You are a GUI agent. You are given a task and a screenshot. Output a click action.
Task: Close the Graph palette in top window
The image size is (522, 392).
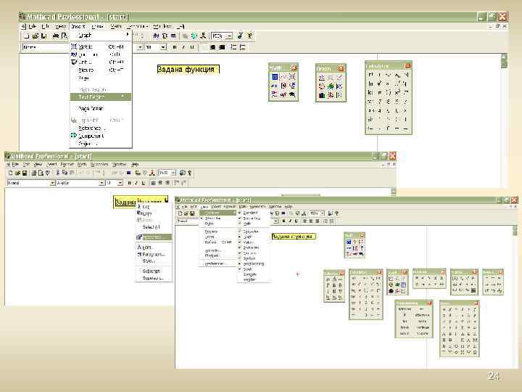click(341, 68)
